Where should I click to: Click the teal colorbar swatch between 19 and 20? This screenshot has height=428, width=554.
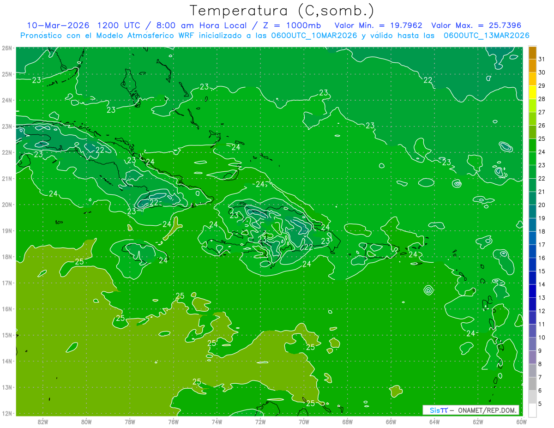click(x=532, y=211)
